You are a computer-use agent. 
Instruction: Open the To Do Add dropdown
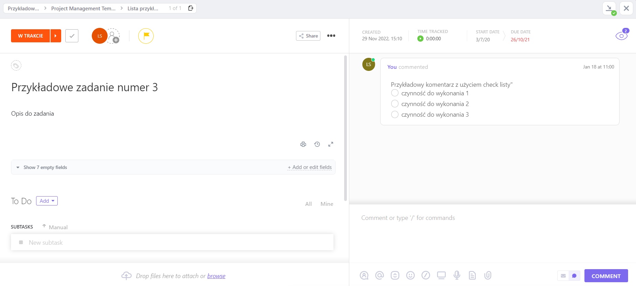point(47,201)
